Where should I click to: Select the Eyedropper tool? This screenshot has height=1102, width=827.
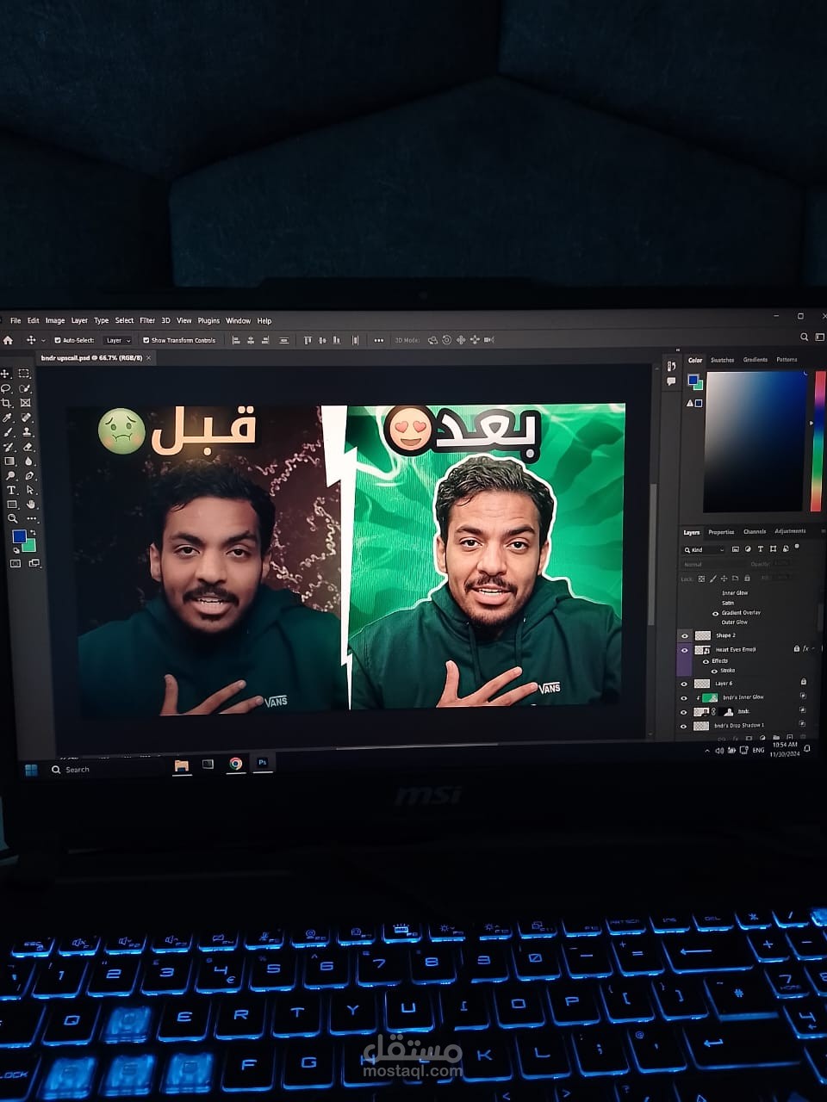click(x=8, y=418)
